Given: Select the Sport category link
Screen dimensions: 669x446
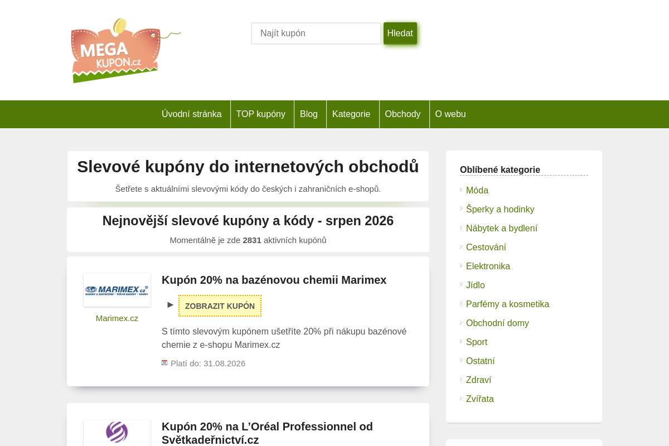Looking at the screenshot, I should click(477, 342).
